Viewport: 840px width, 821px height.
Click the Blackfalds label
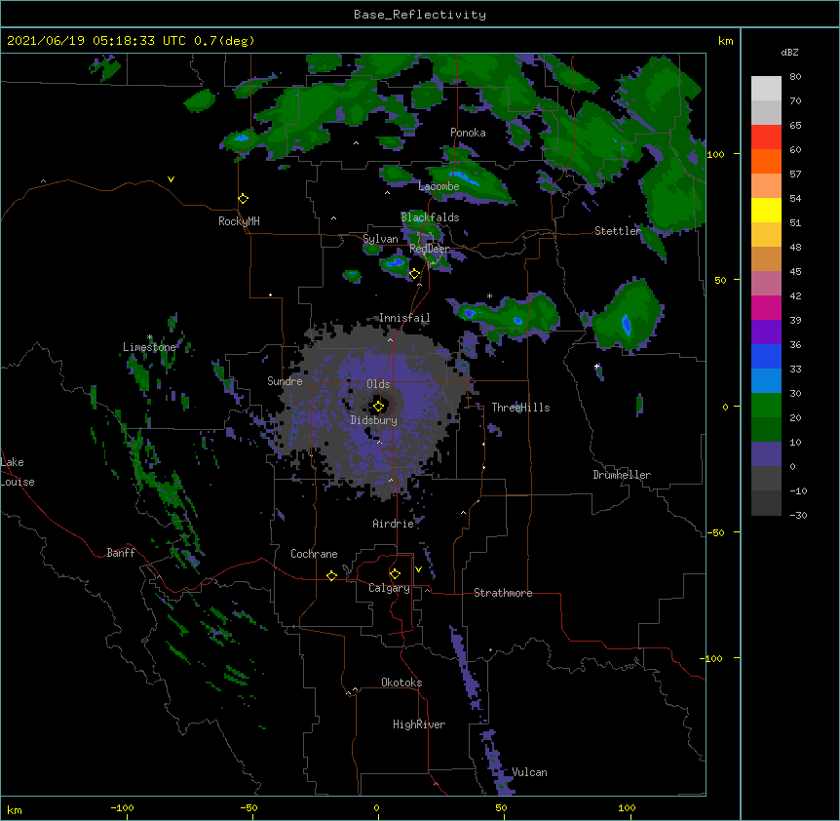click(x=430, y=217)
